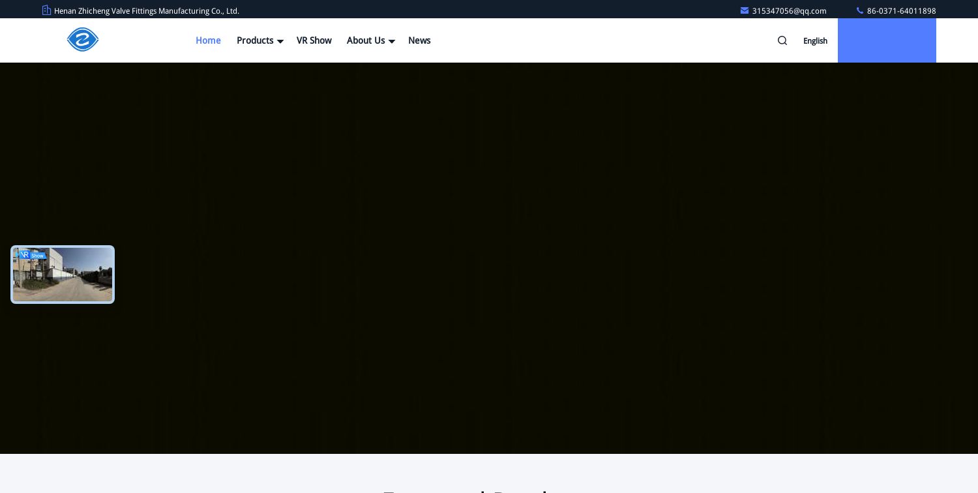Click the Zhicheng company logo
Screen dimensions: 978x493
[83, 40]
